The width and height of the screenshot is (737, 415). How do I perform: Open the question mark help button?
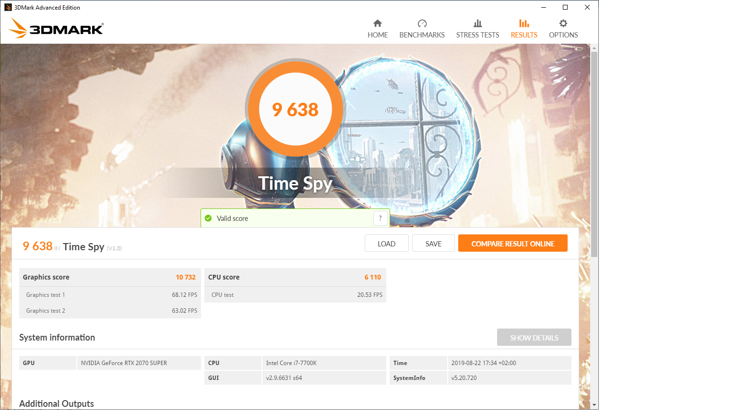coord(380,218)
